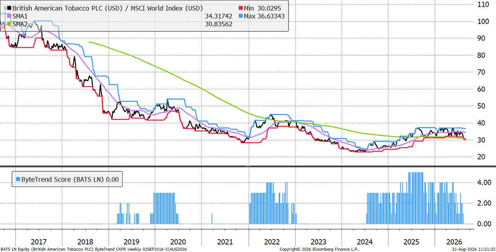
Task: Click the black British American Tobacco series swatch
Action: (x=10, y=8)
